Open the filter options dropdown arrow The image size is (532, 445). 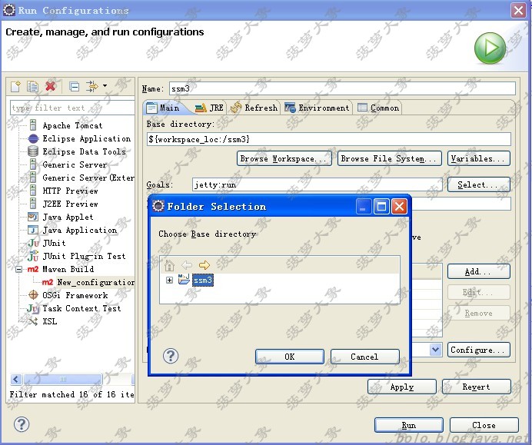(x=105, y=86)
